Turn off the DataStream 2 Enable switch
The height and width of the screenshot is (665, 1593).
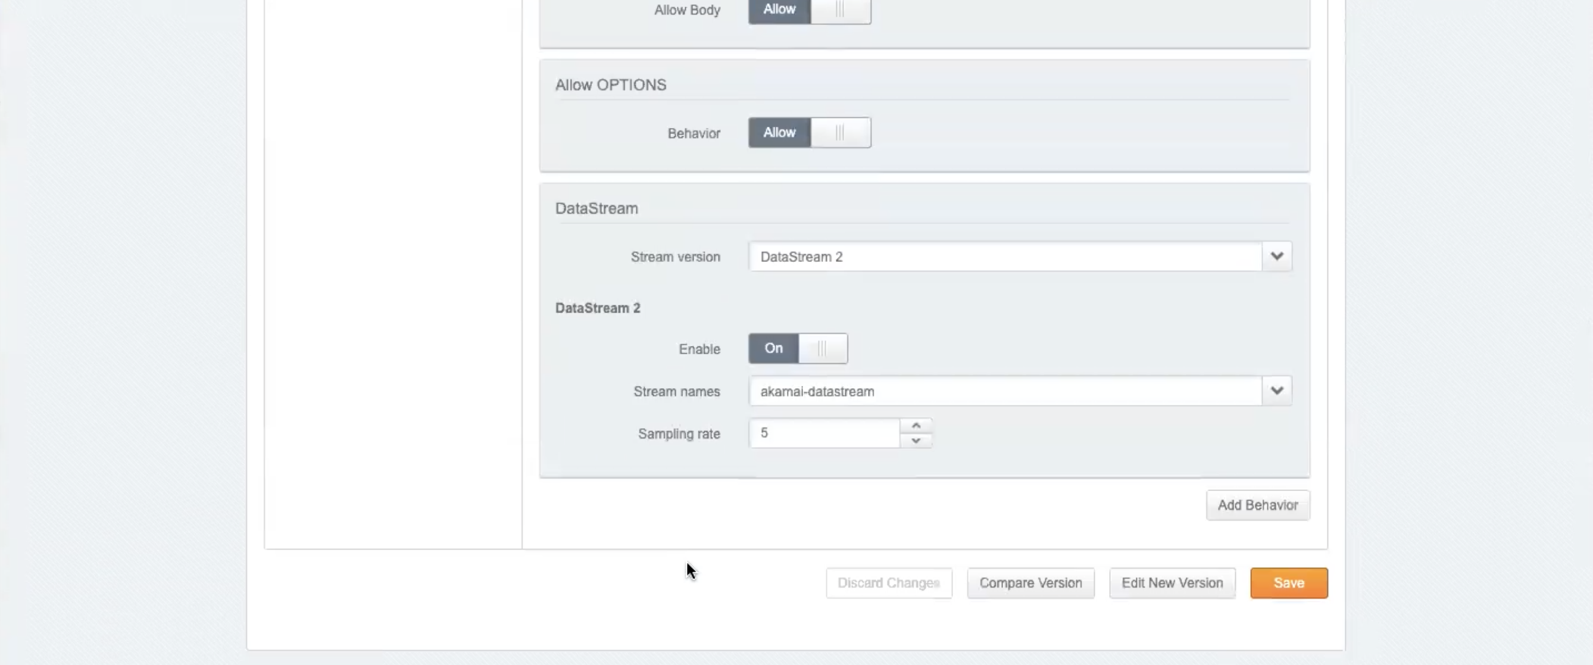(x=797, y=348)
